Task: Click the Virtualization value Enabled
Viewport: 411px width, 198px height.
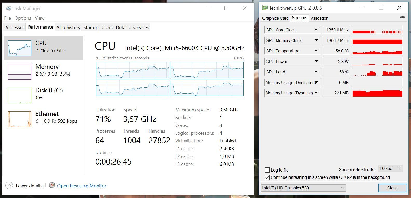Action: [x=228, y=141]
